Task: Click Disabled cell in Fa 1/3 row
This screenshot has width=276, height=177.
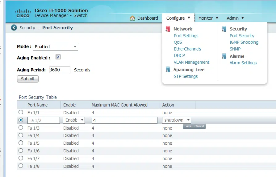Action: coord(71,128)
